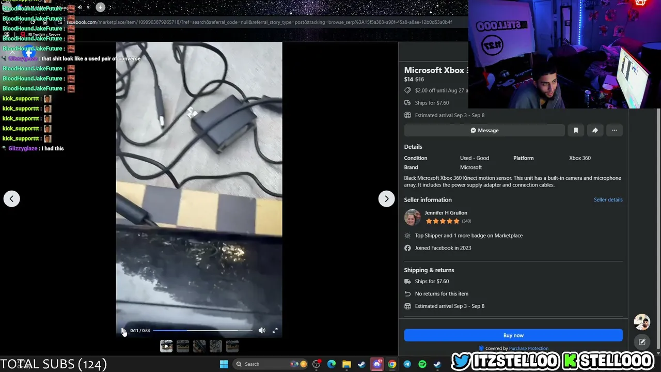Click the seller's profile picture
This screenshot has height=372, width=661.
pyautogui.click(x=412, y=218)
